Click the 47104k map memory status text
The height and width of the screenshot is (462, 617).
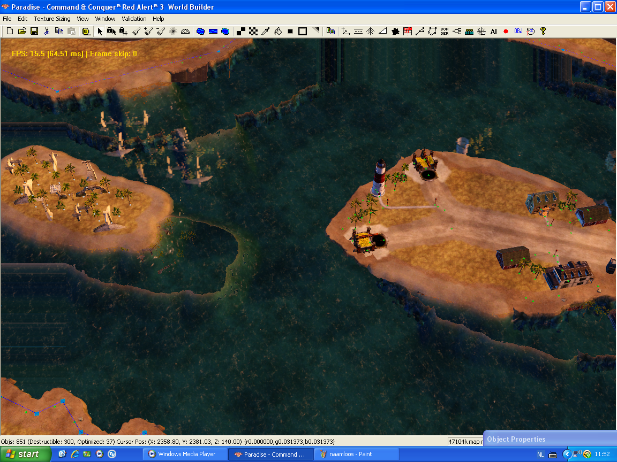point(465,442)
